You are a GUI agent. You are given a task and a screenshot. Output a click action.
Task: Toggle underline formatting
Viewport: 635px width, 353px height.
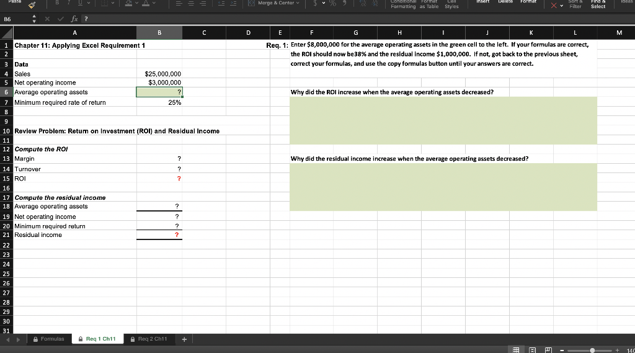[80, 2]
